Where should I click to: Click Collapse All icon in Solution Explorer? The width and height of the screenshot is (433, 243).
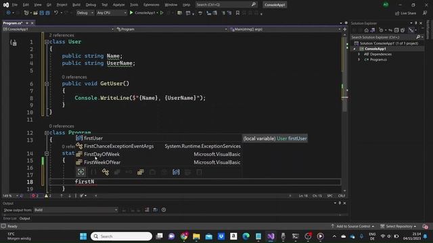tap(396, 30)
